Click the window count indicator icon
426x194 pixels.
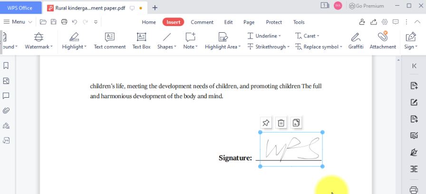tap(325, 5)
